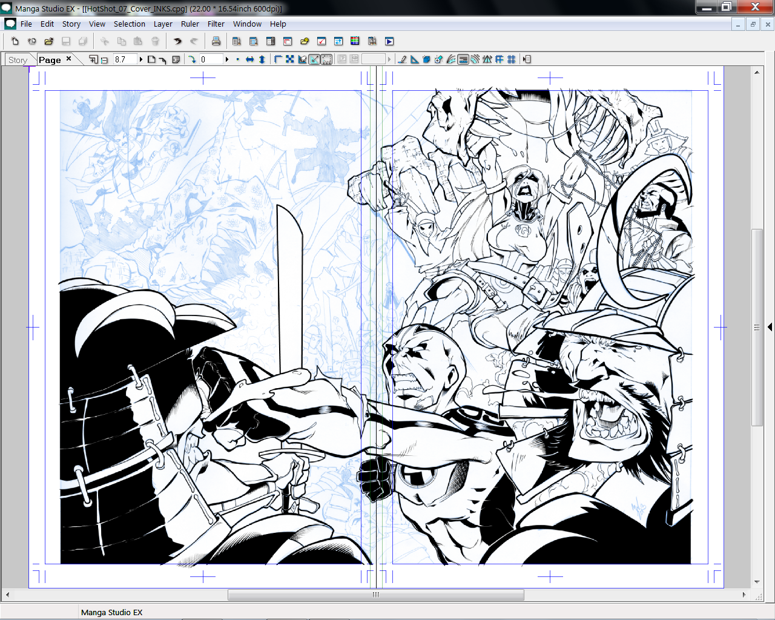Toggle the snap to perspective cube icon
The height and width of the screenshot is (620, 775).
pos(426,59)
